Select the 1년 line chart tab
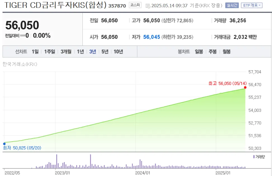The width and height of the screenshot is (272, 176). coord(80,51)
